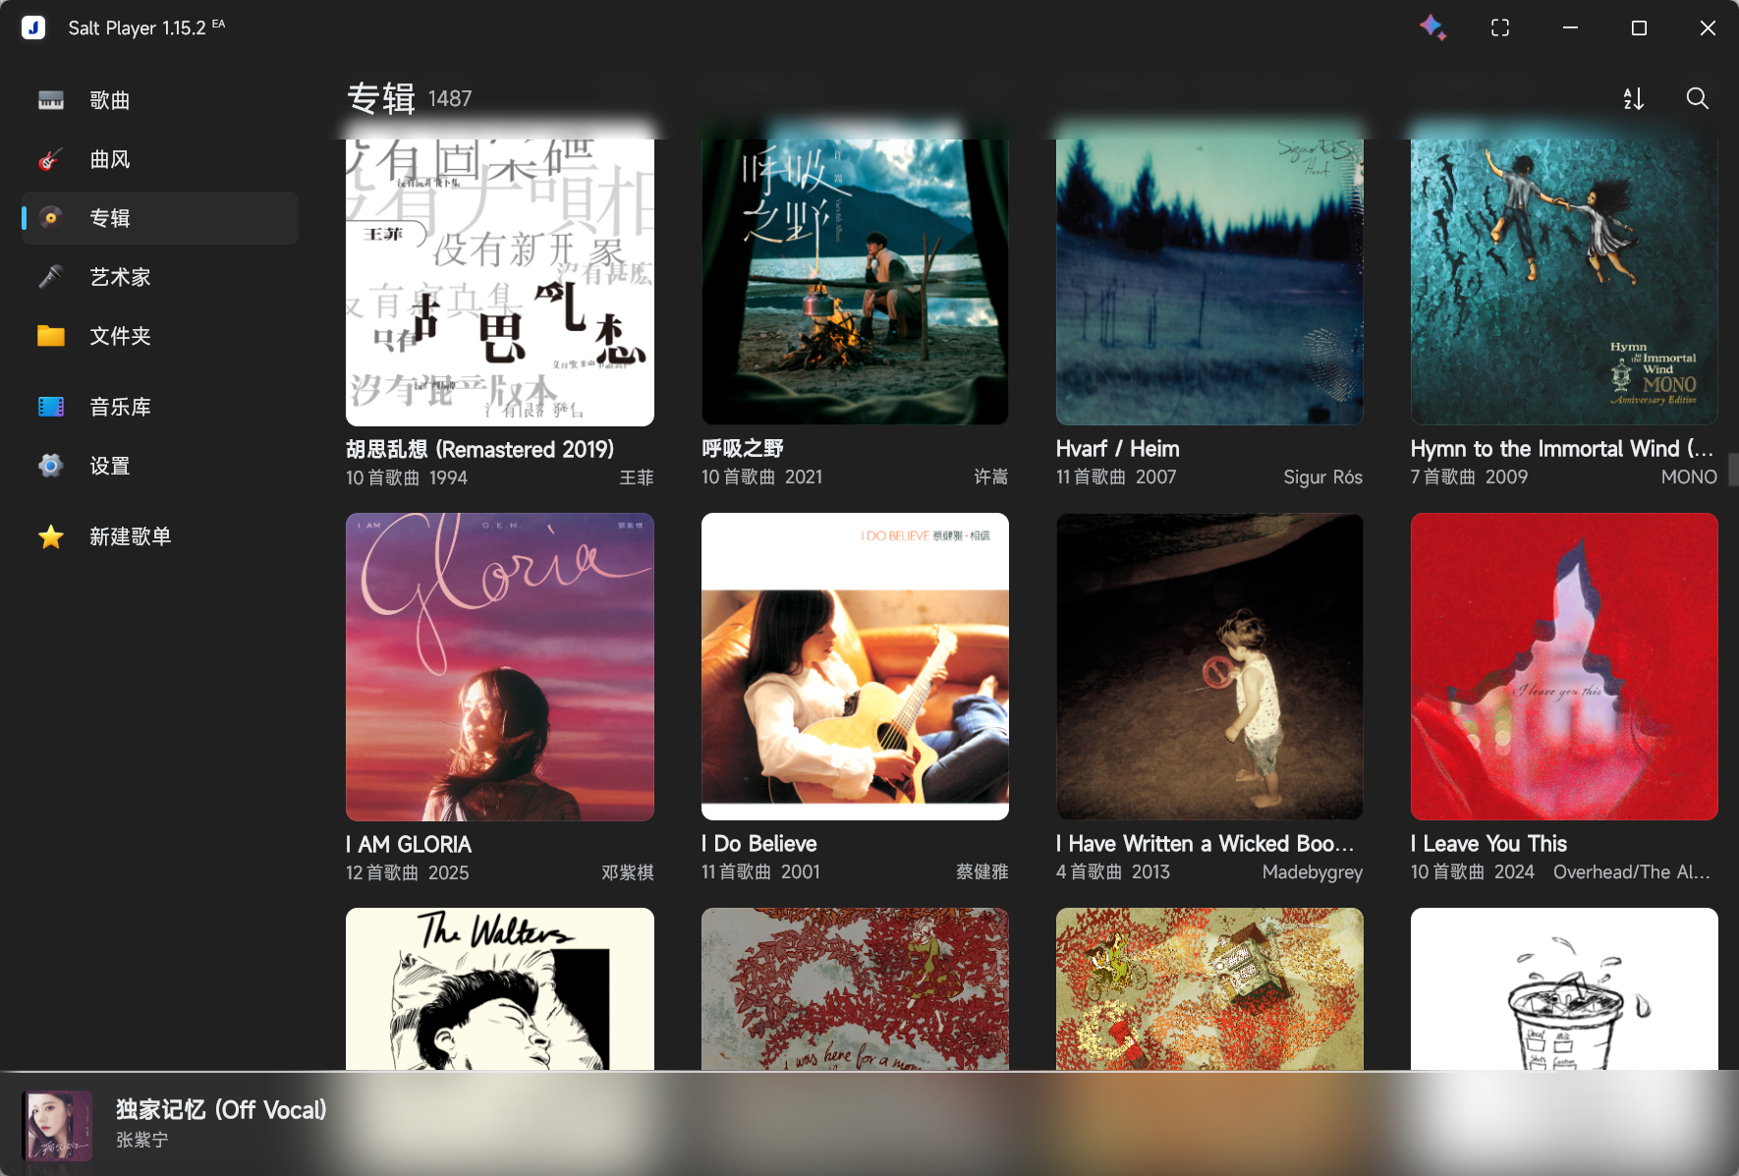Click the piano keyboard icon for 歌曲
The image size is (1739, 1176).
[x=51, y=100]
